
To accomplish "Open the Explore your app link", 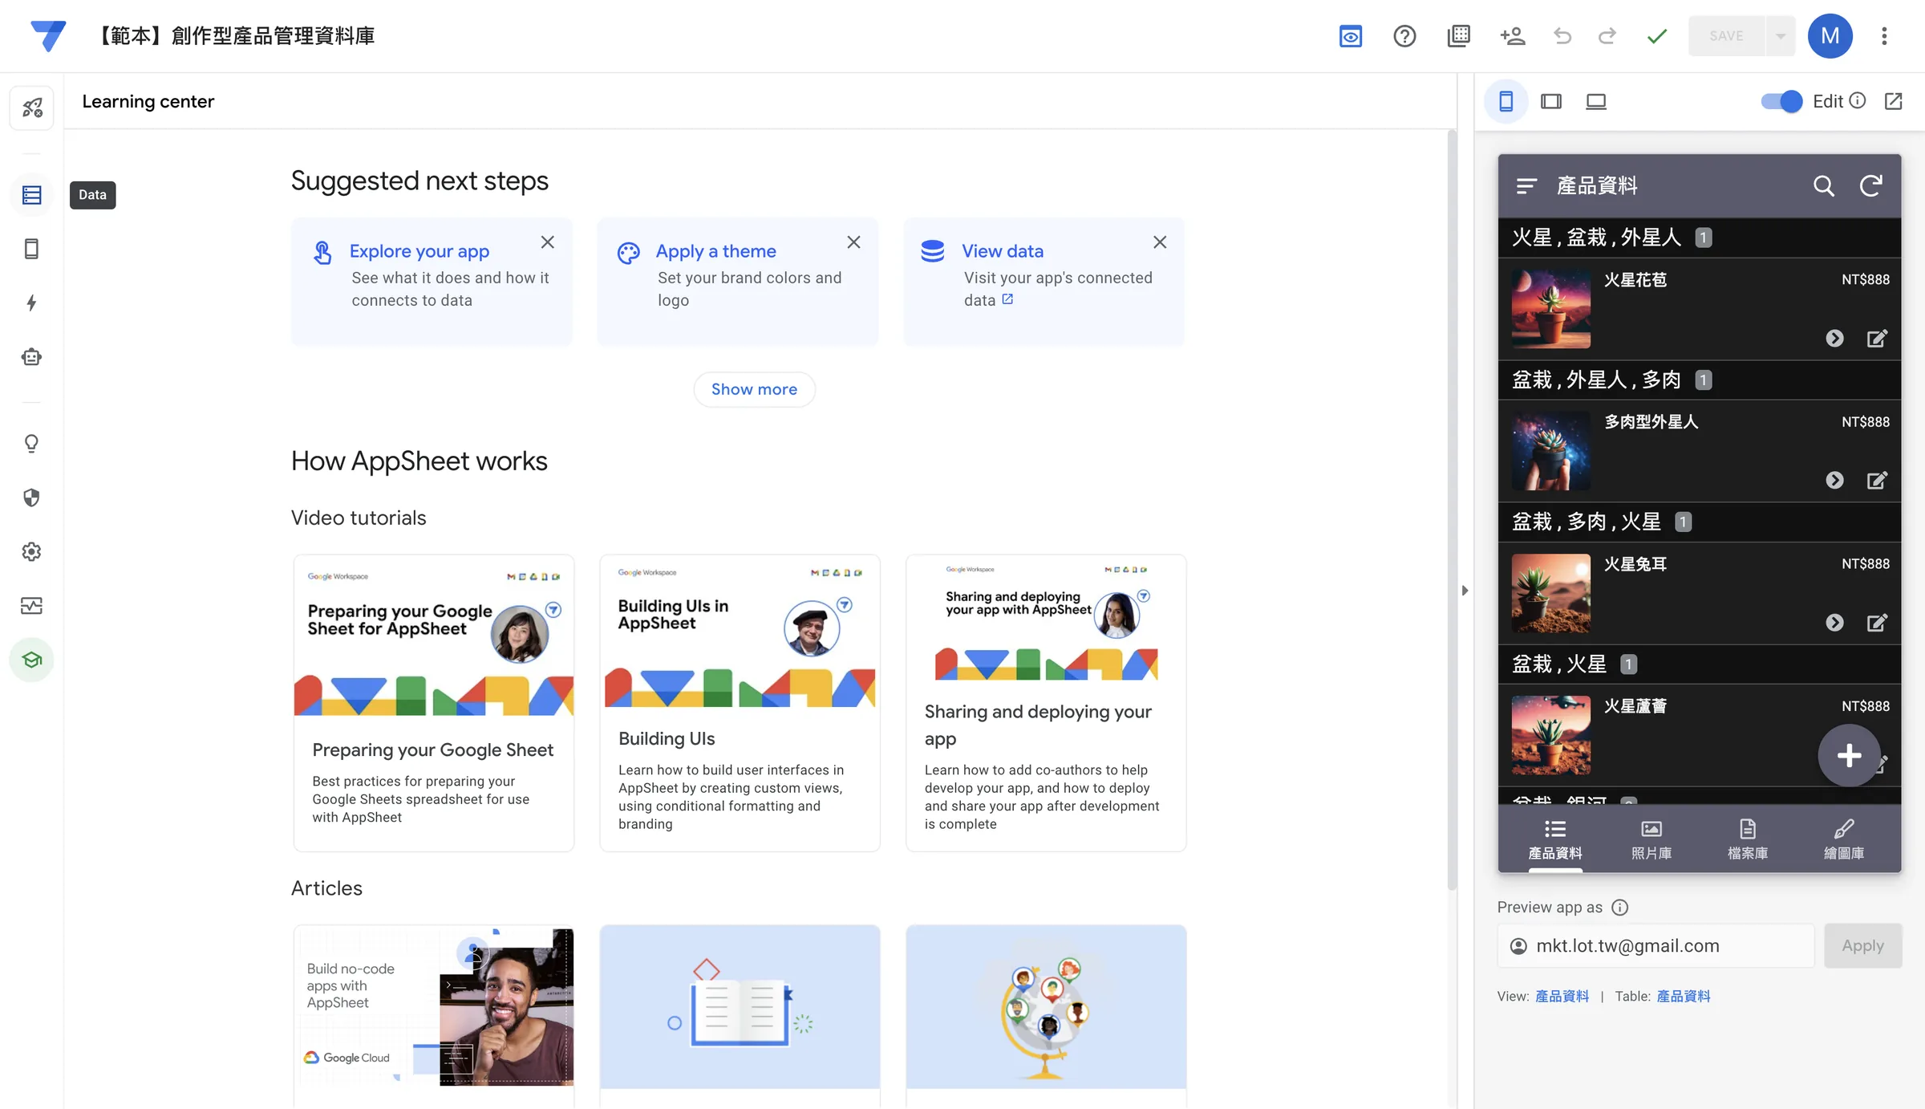I will tap(419, 251).
